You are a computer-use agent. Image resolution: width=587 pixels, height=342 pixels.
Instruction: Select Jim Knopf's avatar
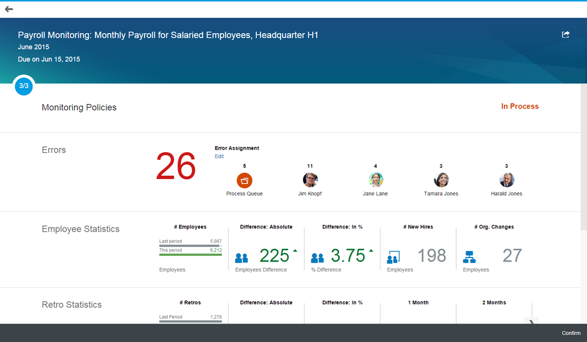click(310, 180)
